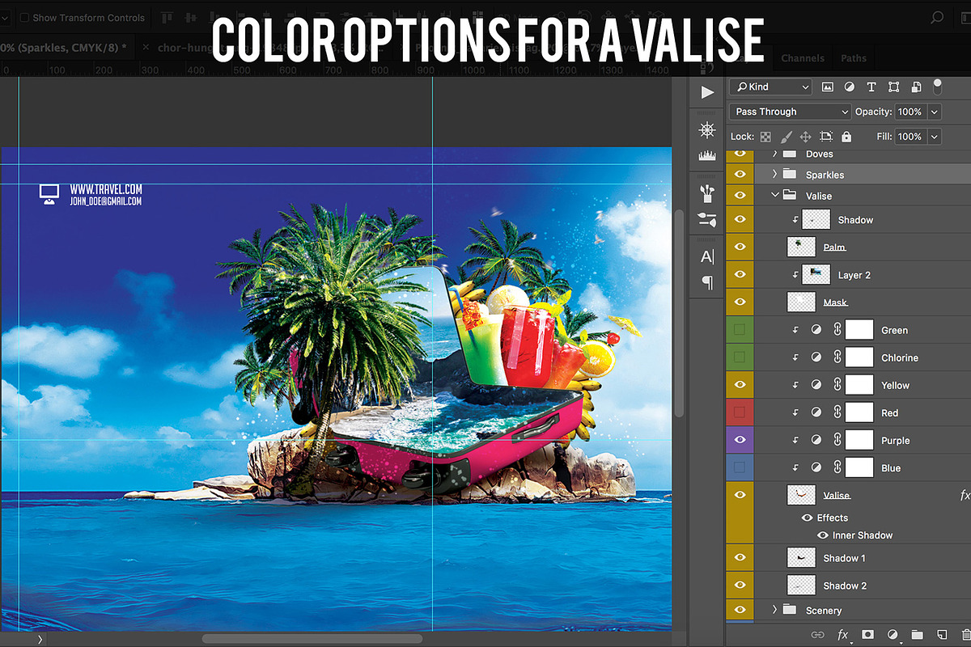Open the Histogram panel icon
The height and width of the screenshot is (647, 971).
[707, 154]
